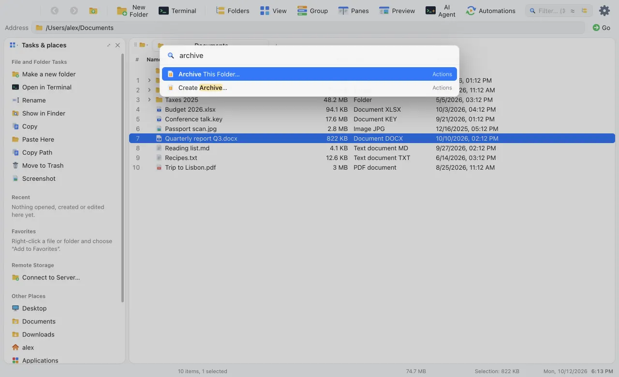Close the Tasks & places panel
The height and width of the screenshot is (377, 619).
click(118, 45)
